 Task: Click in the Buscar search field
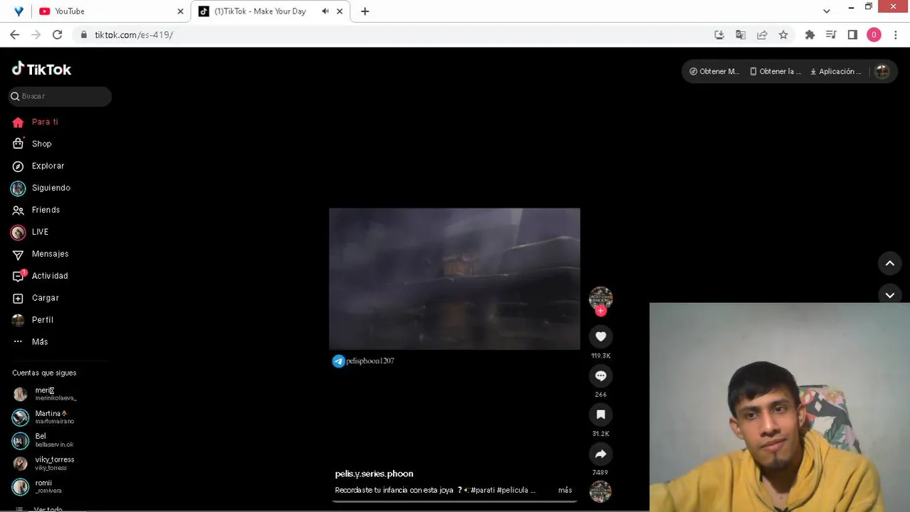point(60,96)
